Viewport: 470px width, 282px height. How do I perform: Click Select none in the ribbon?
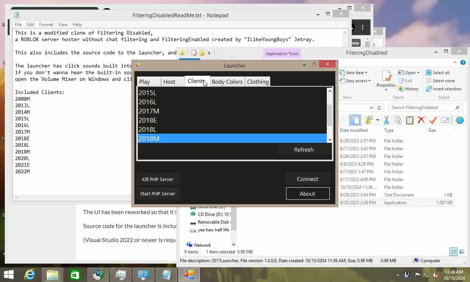440,81
